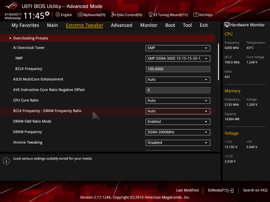Open the CPU Core Ratio dropdown
Viewport: 270px width, 202px height.
(x=178, y=101)
